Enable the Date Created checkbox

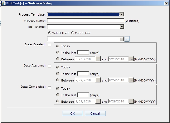49,45
